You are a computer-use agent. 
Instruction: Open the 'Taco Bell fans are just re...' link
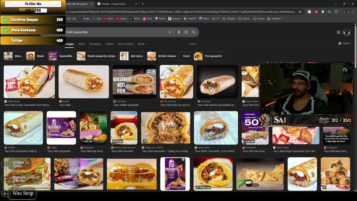[176, 105]
